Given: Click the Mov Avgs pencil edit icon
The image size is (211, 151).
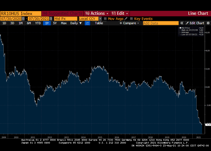Looking at the screenshot, I should pyautogui.click(x=126, y=19).
